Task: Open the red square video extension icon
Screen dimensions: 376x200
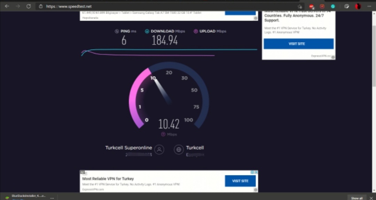Action: [x=322, y=7]
